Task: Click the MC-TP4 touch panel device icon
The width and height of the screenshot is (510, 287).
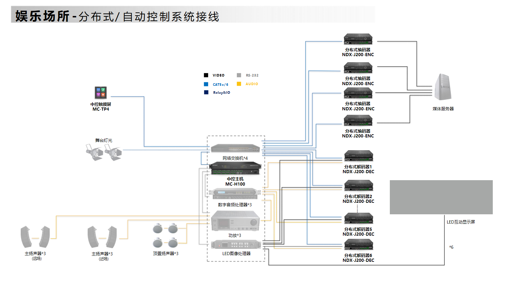Action: [x=101, y=93]
